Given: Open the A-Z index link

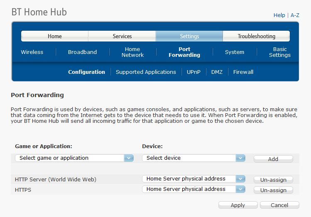Looking at the screenshot, I should click(295, 15).
